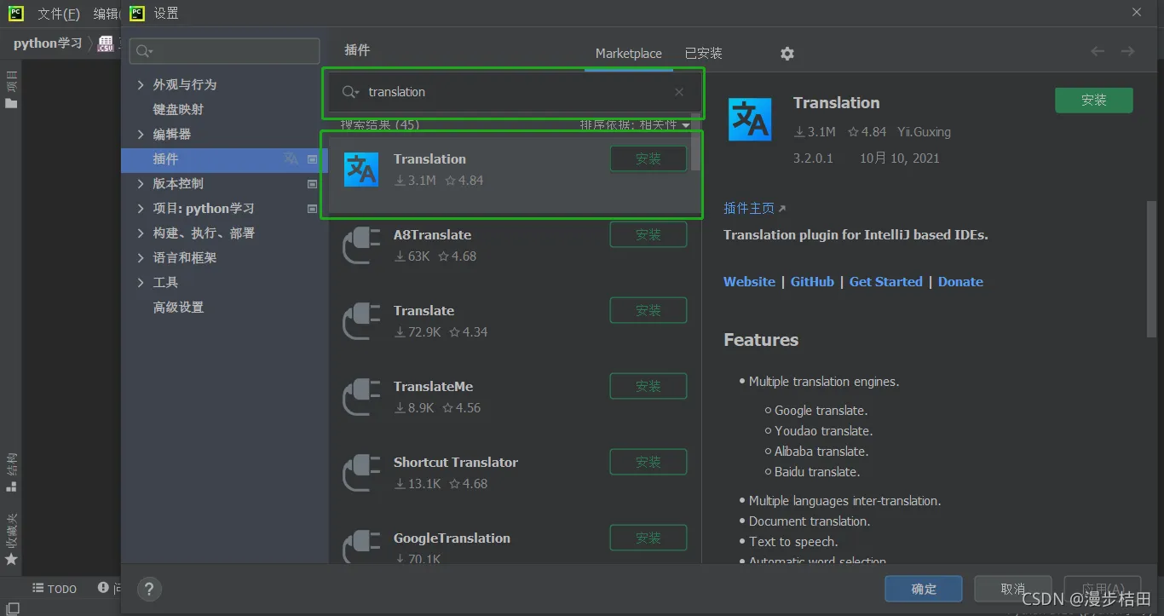Click the PyCharm icon in Settings title bar
This screenshot has width=1164, height=616.
[137, 13]
